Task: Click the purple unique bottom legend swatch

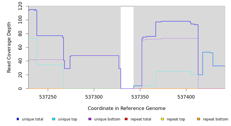Action: [x=90, y=119]
